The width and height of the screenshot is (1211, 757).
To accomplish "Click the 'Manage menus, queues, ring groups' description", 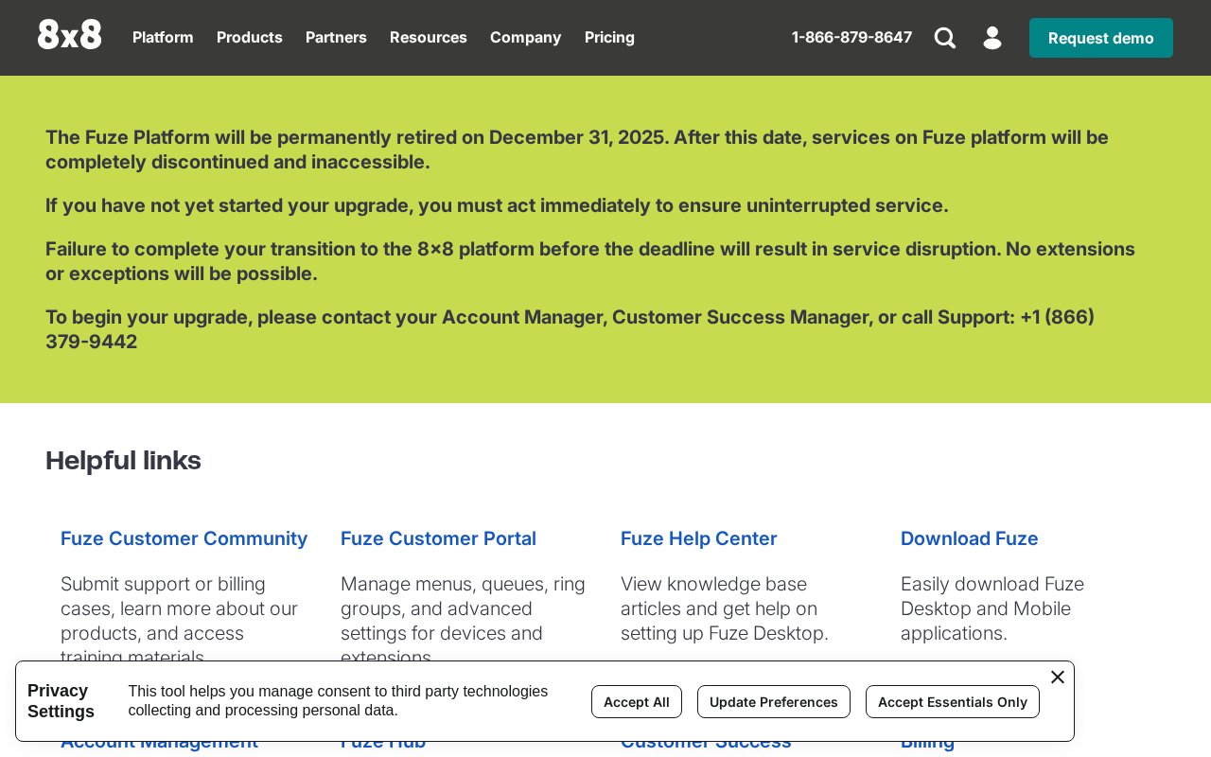I will pos(464,621).
